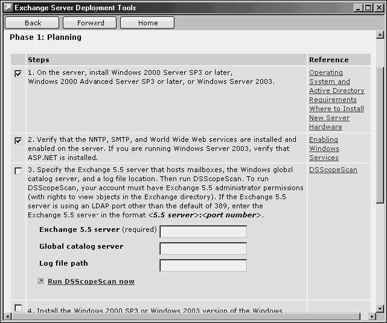The width and height of the screenshot is (387, 323).
Task: Click into the Log file path field
Action: [203, 266]
